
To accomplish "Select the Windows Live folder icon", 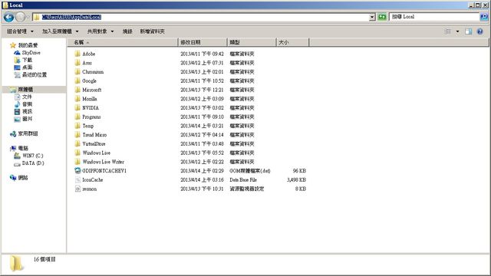I will click(77, 153).
